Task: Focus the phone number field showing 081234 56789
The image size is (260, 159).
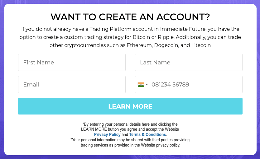Action: point(189,85)
